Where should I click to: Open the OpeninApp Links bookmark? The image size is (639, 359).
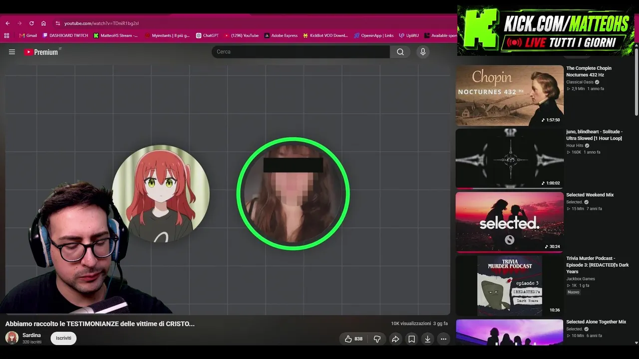374,35
